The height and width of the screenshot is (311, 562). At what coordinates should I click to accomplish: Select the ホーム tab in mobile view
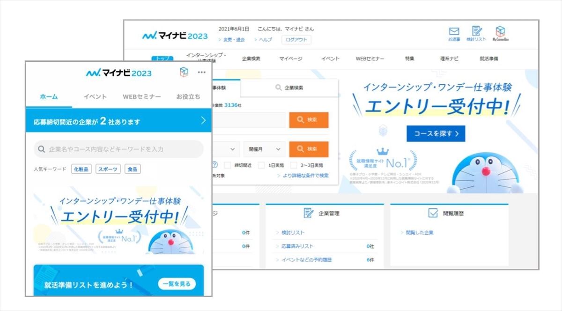pos(49,97)
